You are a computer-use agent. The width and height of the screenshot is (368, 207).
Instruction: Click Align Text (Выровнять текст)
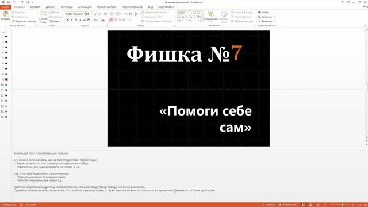(152, 17)
